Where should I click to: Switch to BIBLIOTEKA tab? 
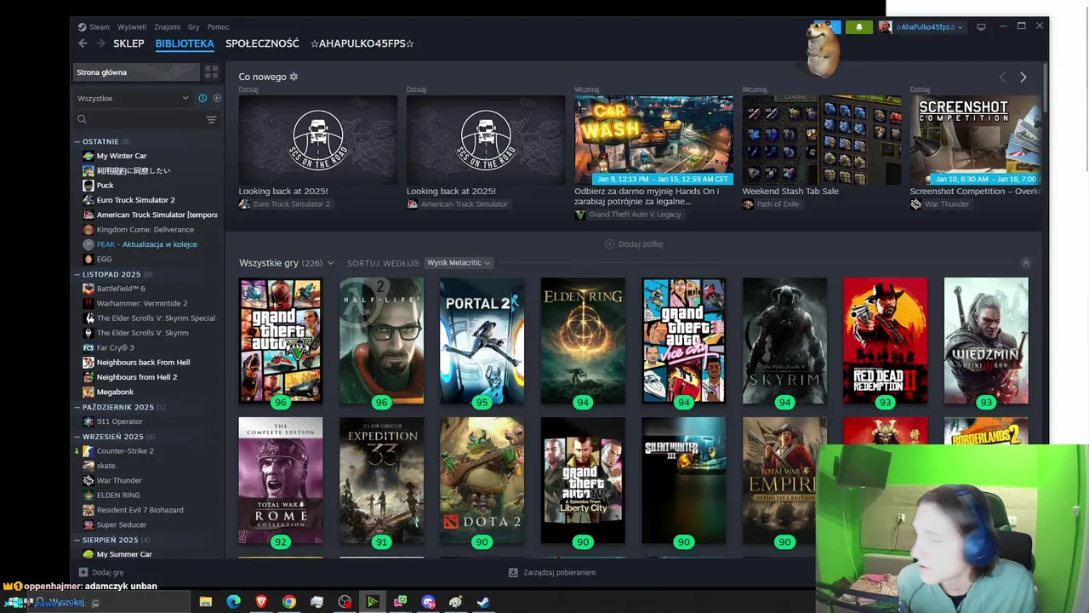pos(185,43)
